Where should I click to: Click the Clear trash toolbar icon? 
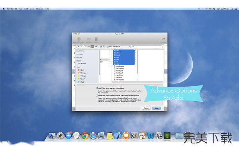coord(96,39)
